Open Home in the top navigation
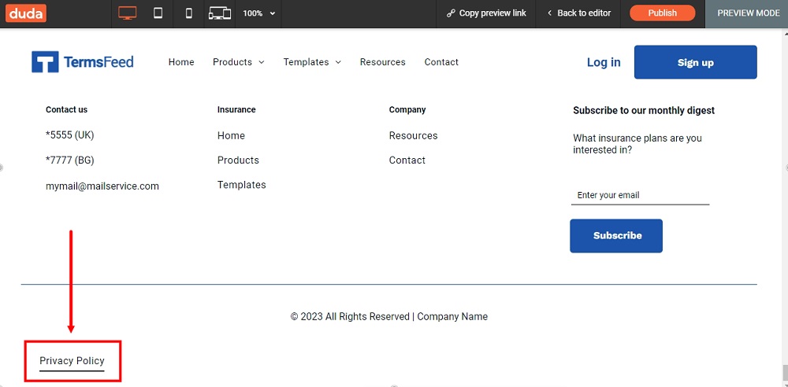Image resolution: width=788 pixels, height=387 pixels. coord(181,62)
